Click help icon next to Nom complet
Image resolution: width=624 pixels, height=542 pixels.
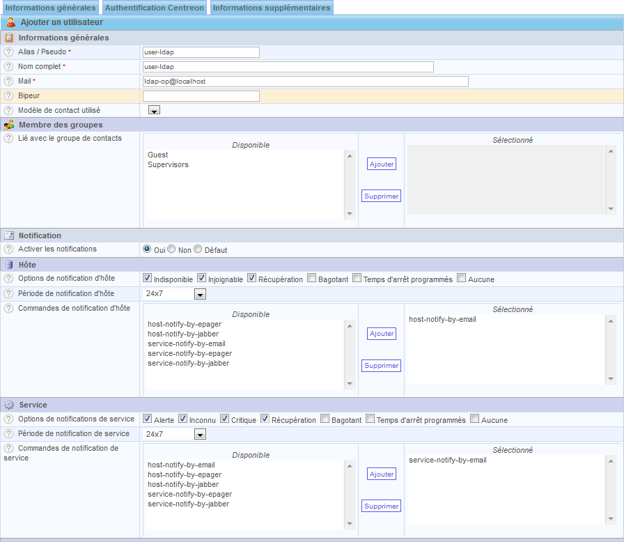tap(9, 67)
